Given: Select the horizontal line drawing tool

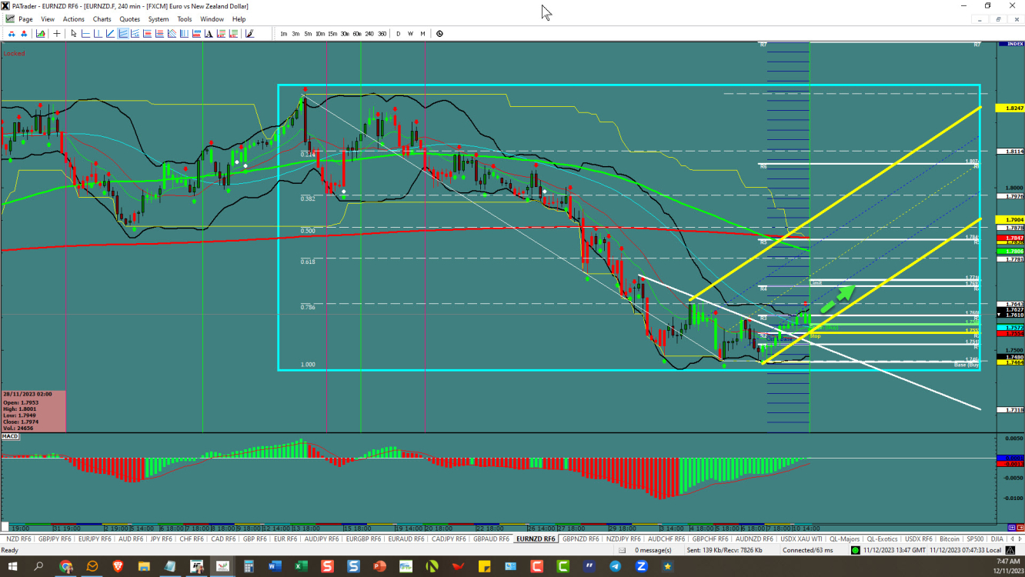Looking at the screenshot, I should [85, 34].
